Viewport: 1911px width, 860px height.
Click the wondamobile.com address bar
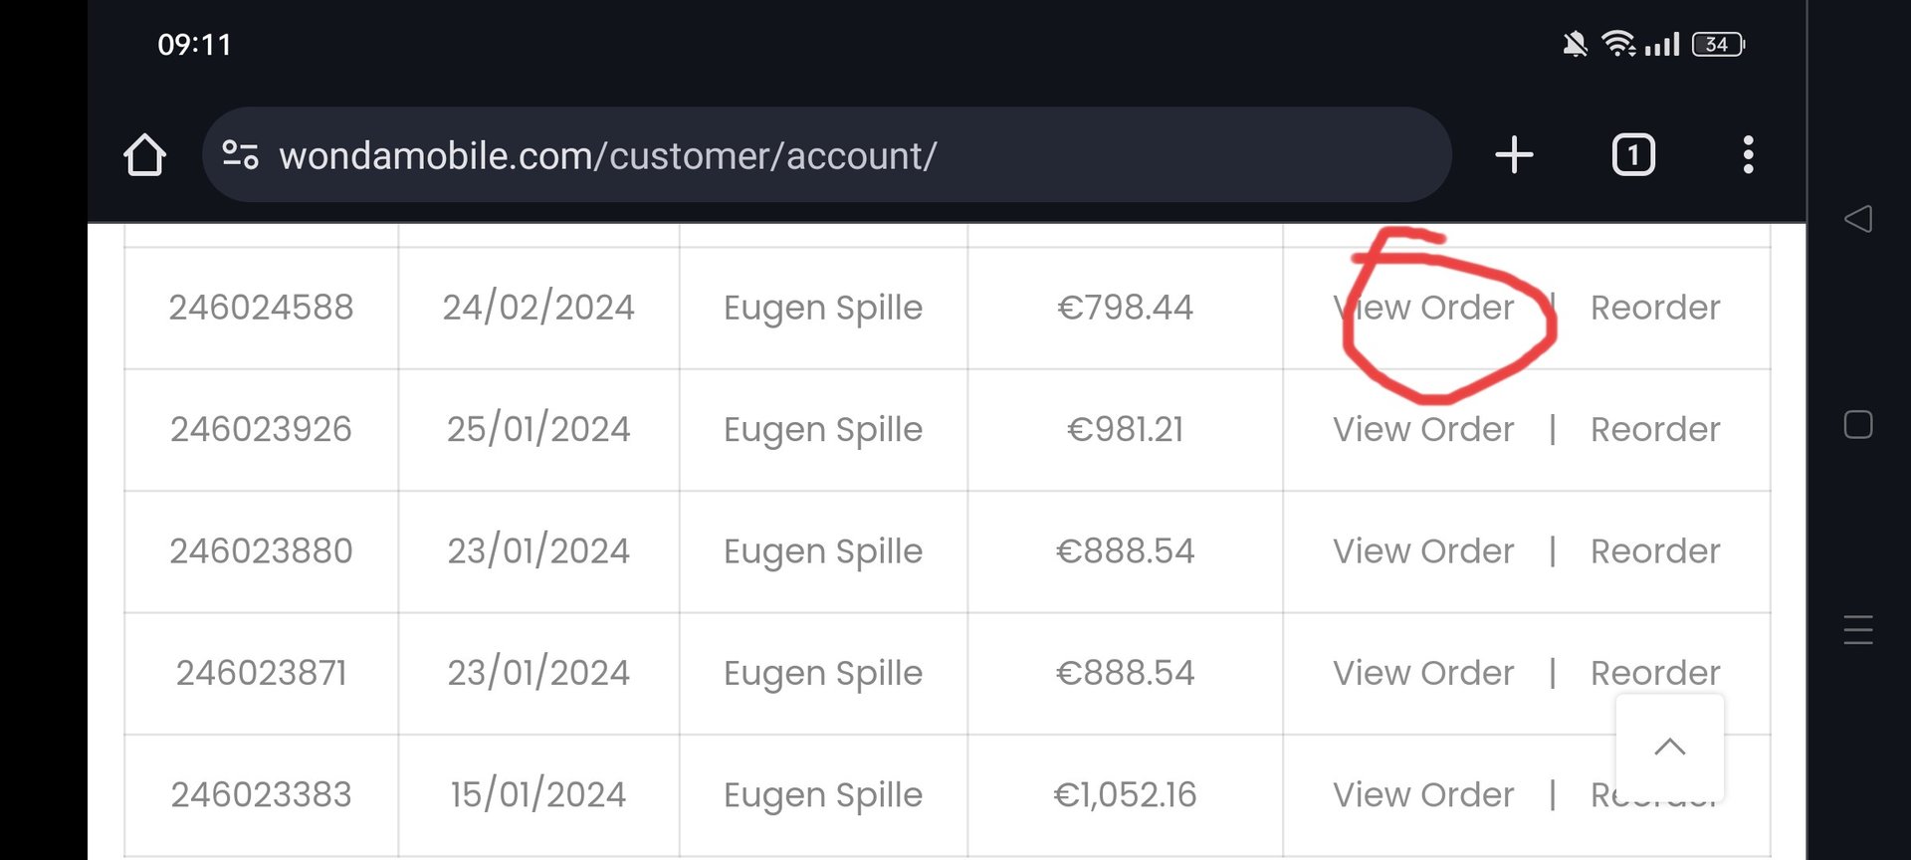click(x=826, y=155)
